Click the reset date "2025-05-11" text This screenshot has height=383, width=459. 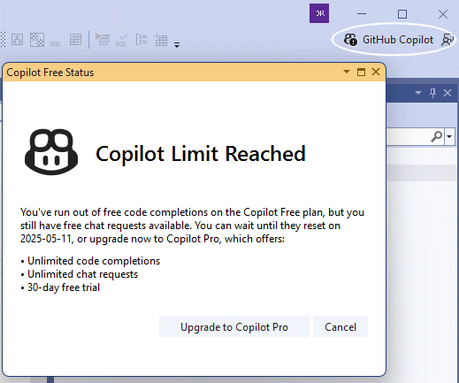[46, 239]
